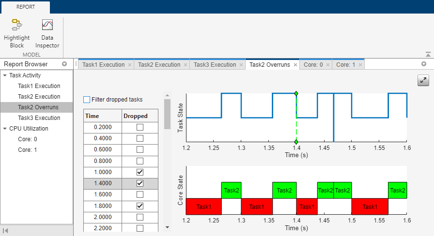The image size is (434, 236).
Task: Switch to Task2 Execution tab
Action: coord(159,65)
